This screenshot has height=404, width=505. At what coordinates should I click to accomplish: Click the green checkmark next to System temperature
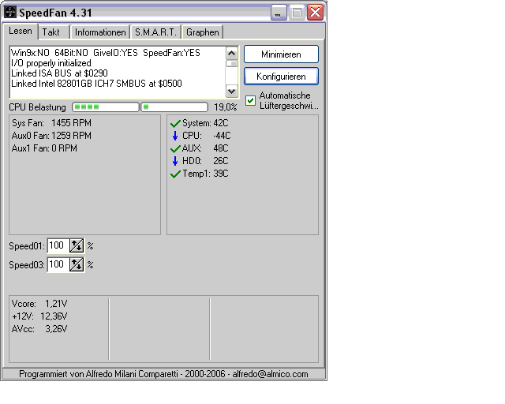pos(175,124)
